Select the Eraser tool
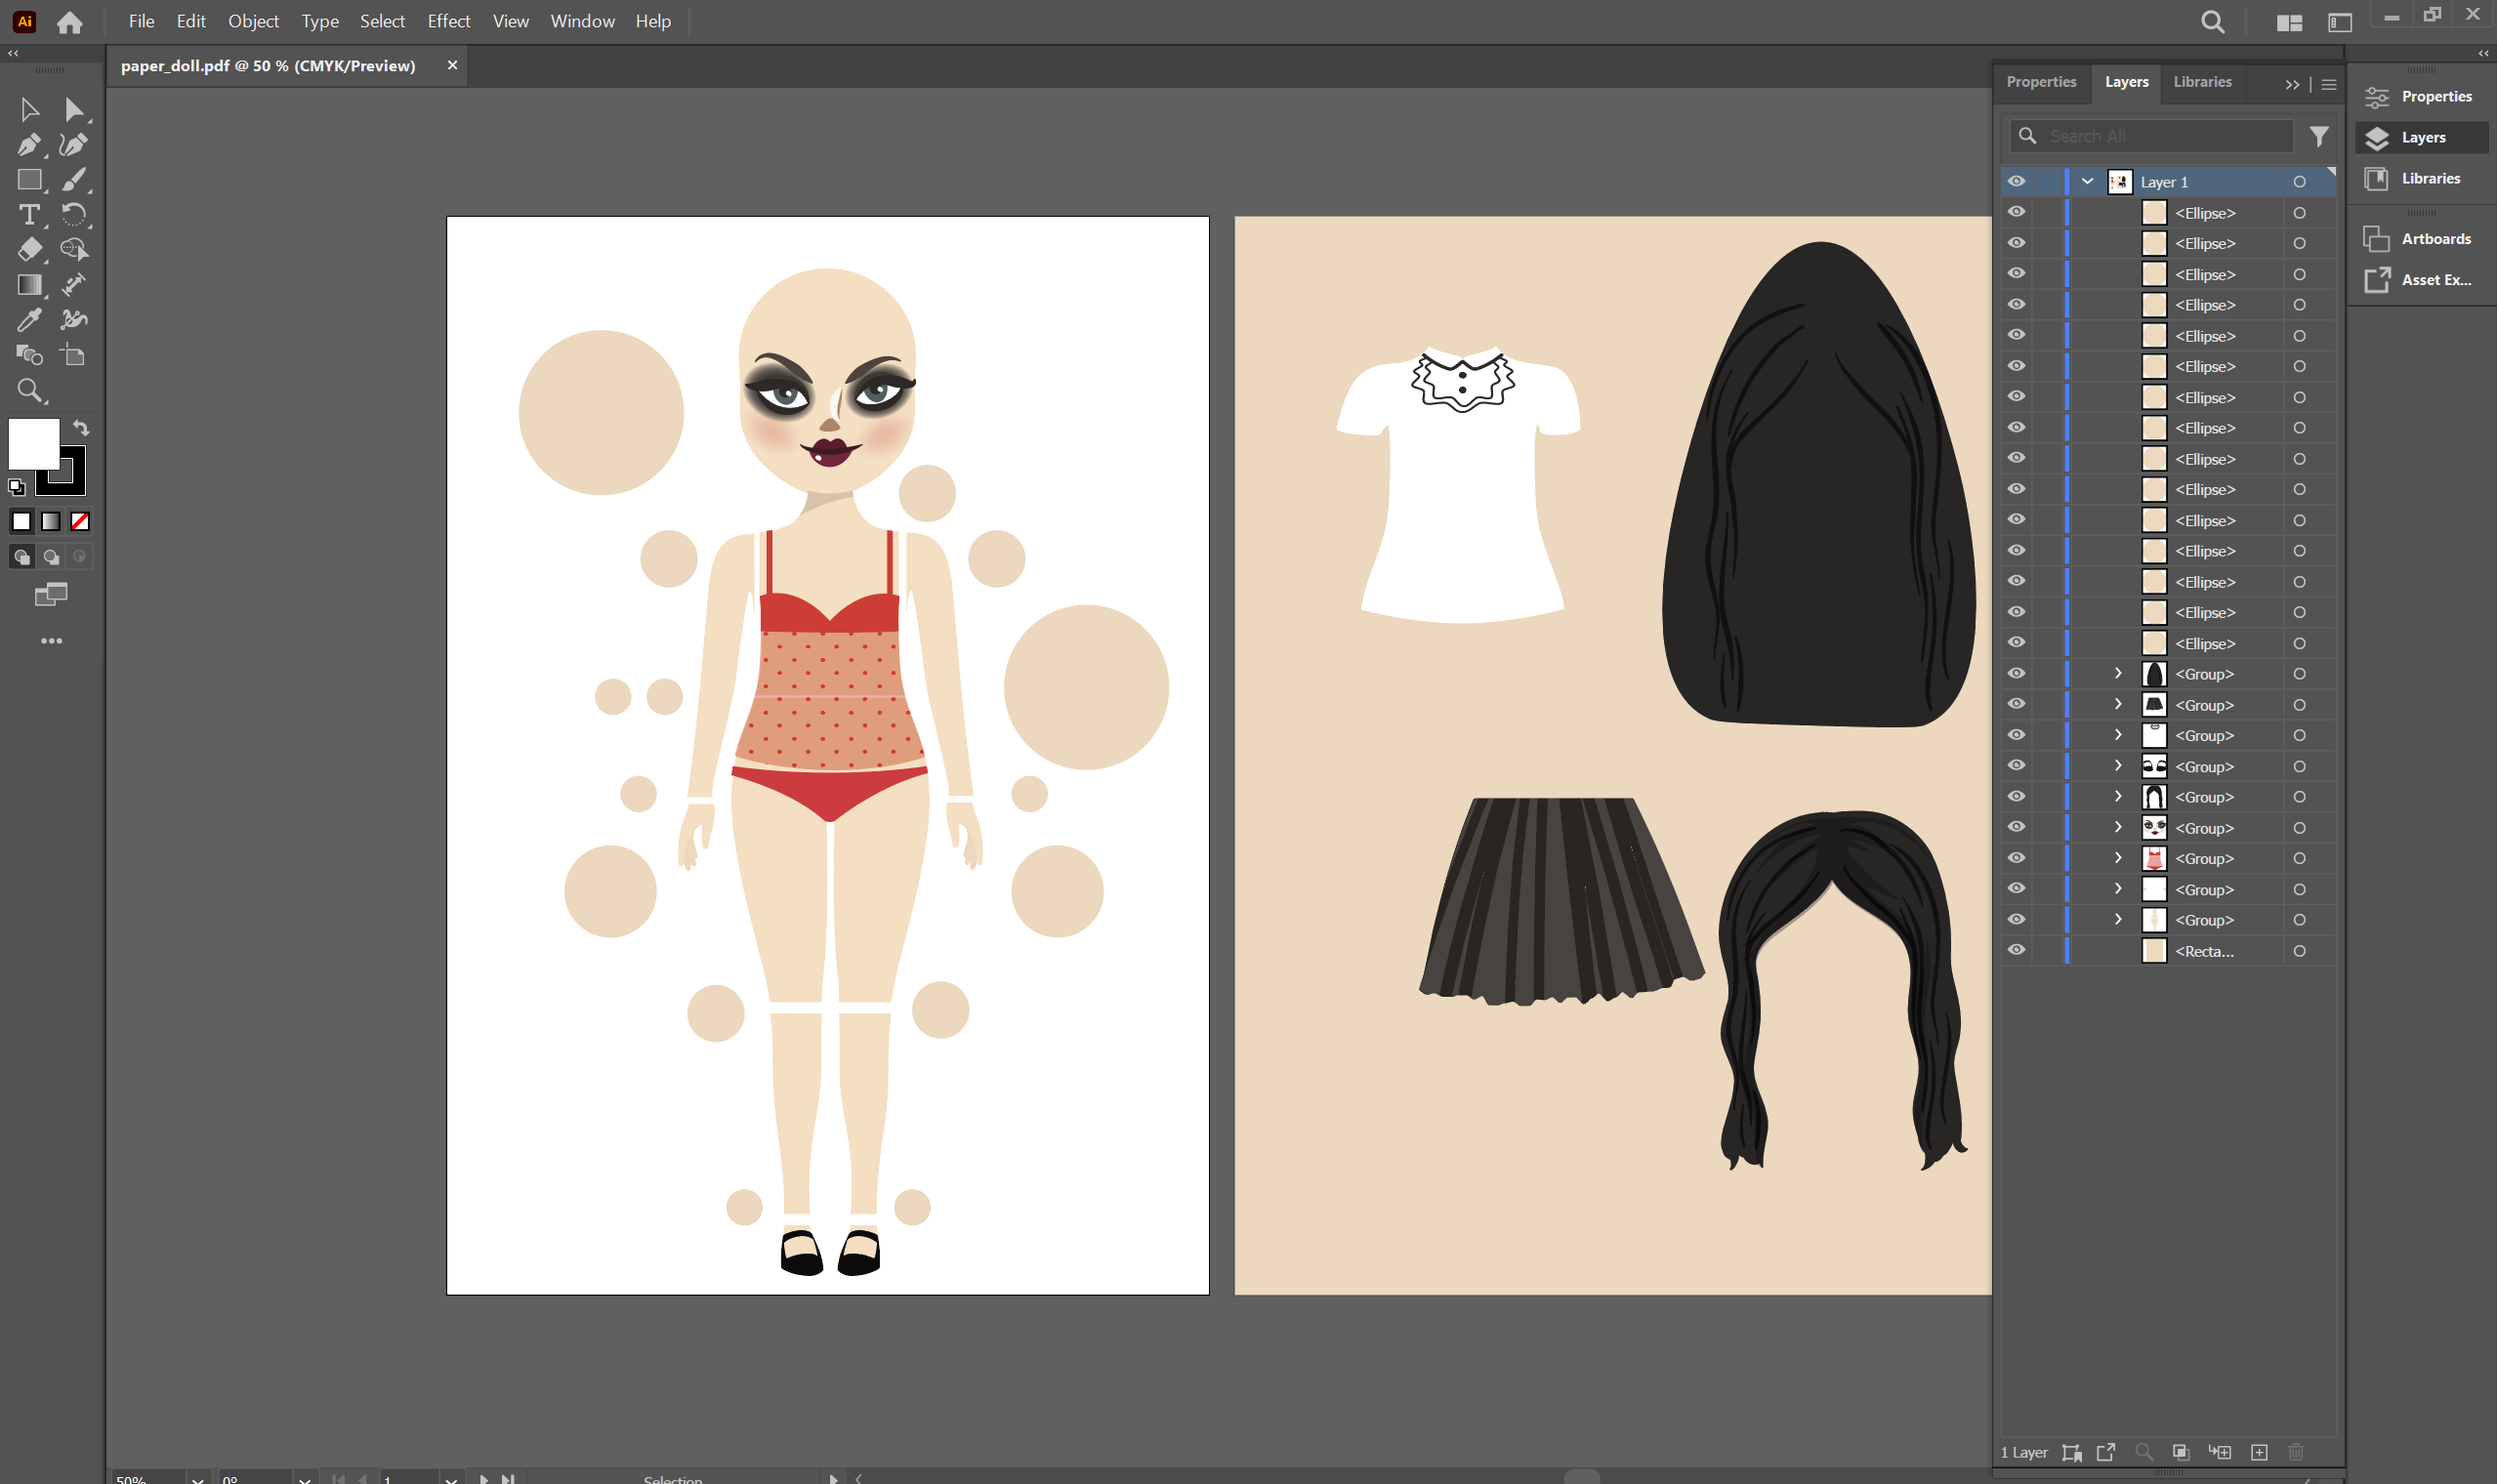Viewport: 2497px width, 1484px height. tap(29, 249)
